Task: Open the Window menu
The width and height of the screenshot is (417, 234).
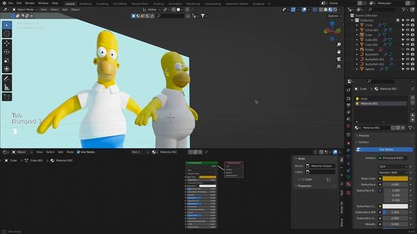Action: tap(43, 3)
